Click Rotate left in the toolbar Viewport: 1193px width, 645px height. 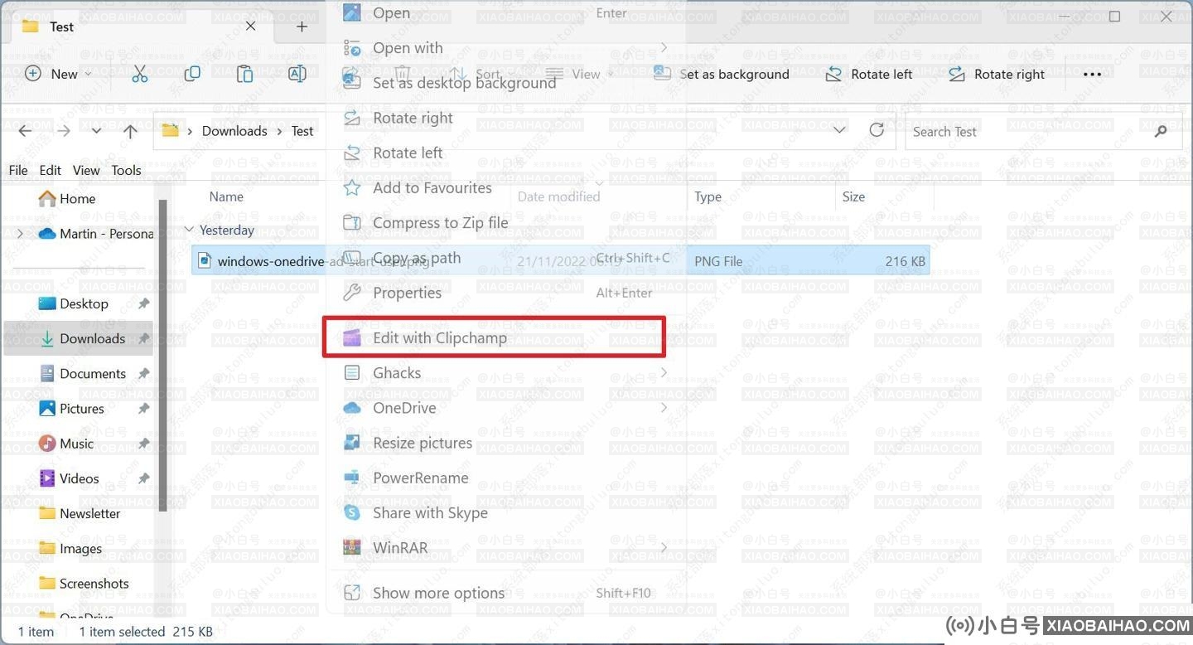(x=869, y=74)
